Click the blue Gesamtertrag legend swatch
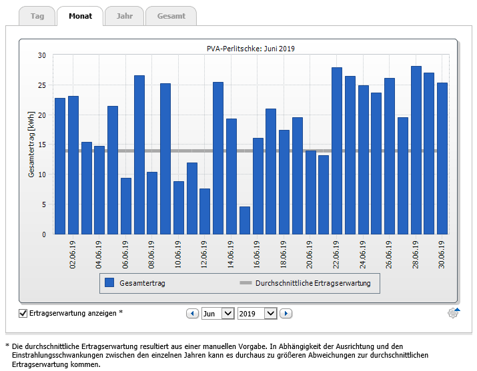 (109, 282)
